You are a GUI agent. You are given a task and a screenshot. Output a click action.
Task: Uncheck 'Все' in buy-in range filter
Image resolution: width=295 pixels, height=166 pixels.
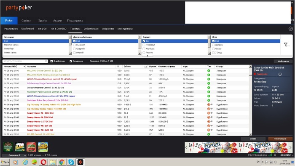click(x=75, y=41)
